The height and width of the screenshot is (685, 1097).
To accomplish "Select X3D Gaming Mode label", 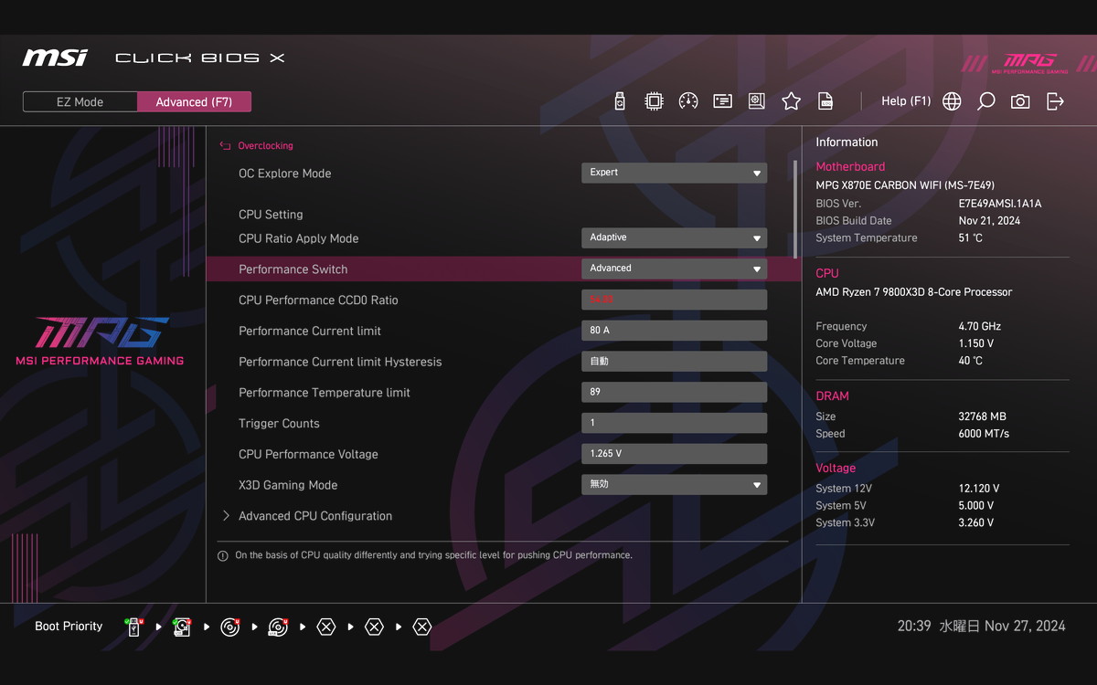I will [x=288, y=485].
